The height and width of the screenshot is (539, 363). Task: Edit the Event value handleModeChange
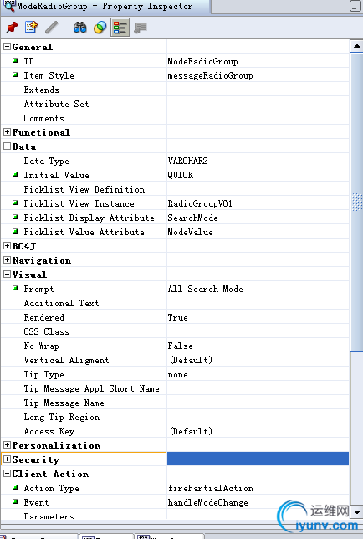coord(258,502)
